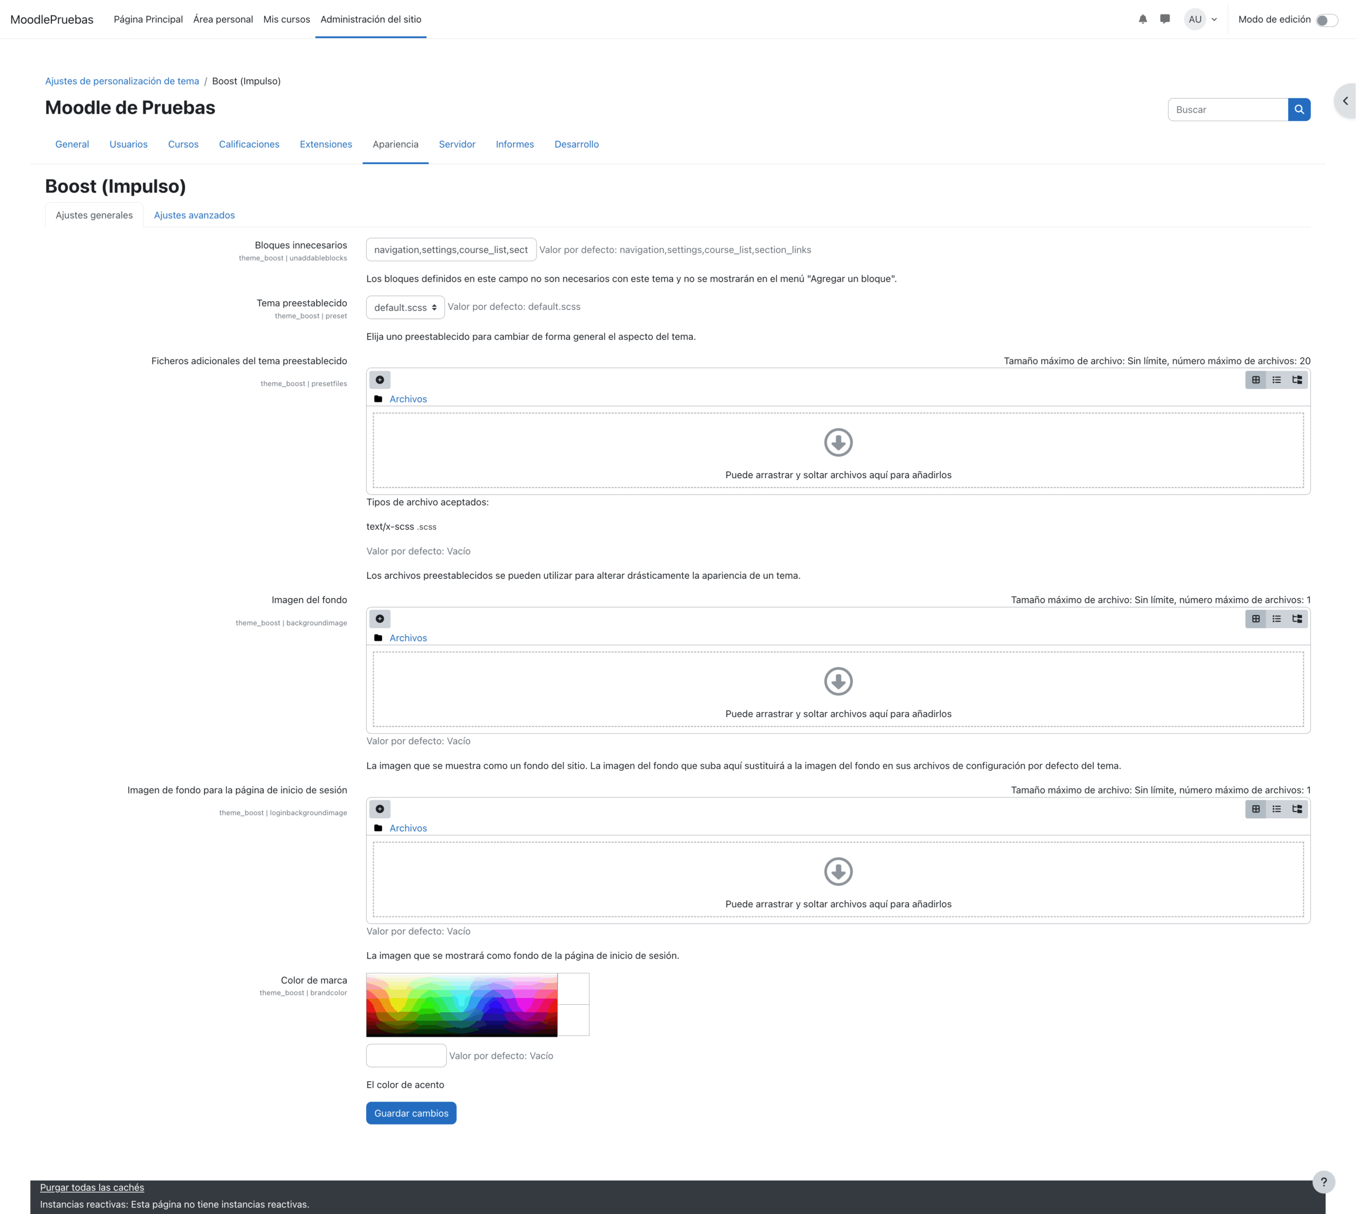Open the messaging drawer icon

1165,20
